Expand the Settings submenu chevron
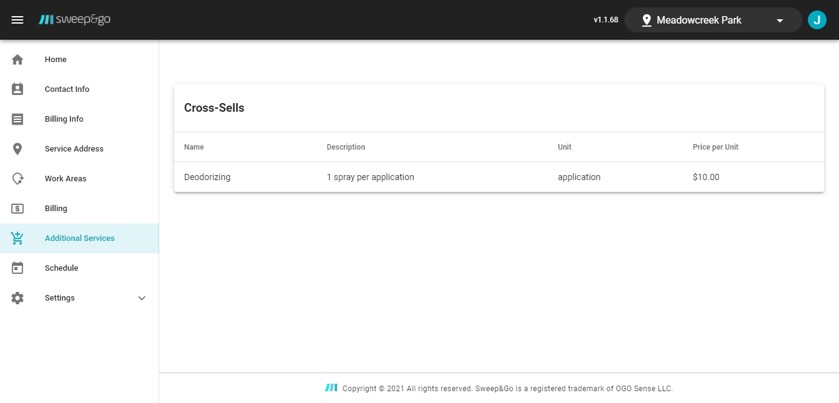The width and height of the screenshot is (839, 403). point(142,298)
